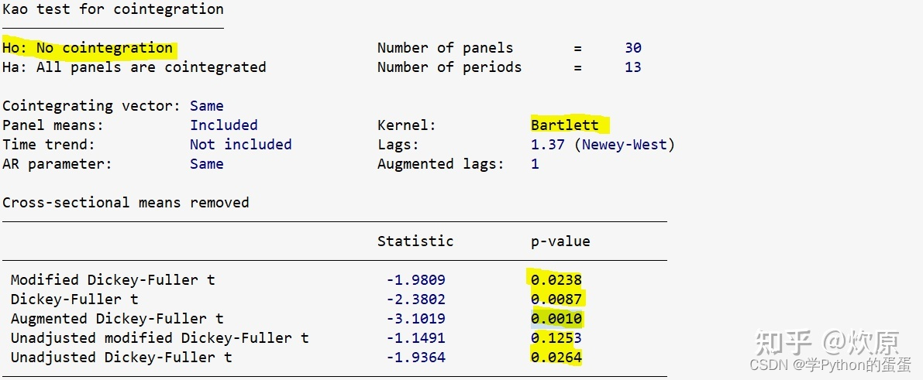Click the 'Number of panels' label
923x380 pixels.
tap(445, 48)
